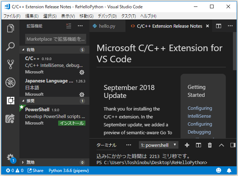Open the Explorer view in activity bar

point(10,28)
